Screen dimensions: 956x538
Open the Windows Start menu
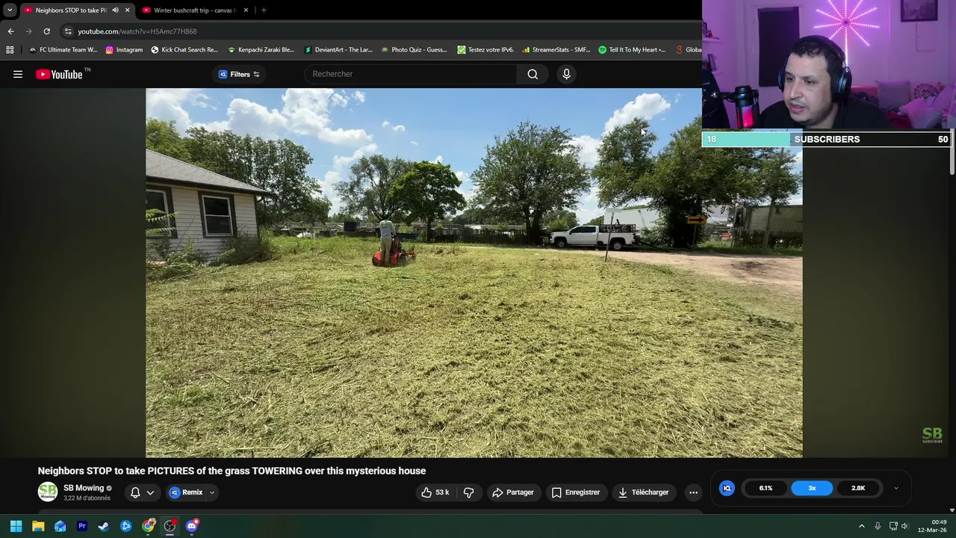(16, 526)
